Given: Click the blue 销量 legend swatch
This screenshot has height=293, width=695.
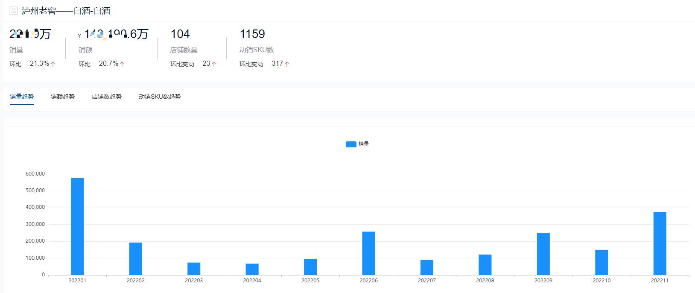Looking at the screenshot, I should point(351,144).
